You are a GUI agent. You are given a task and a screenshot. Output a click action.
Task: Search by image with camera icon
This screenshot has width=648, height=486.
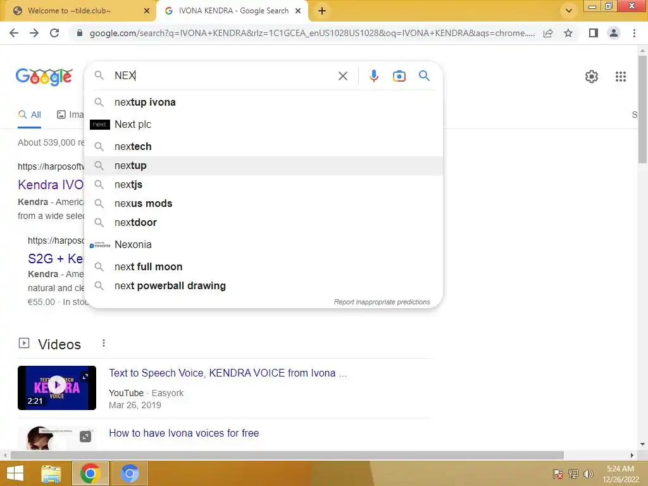click(399, 76)
